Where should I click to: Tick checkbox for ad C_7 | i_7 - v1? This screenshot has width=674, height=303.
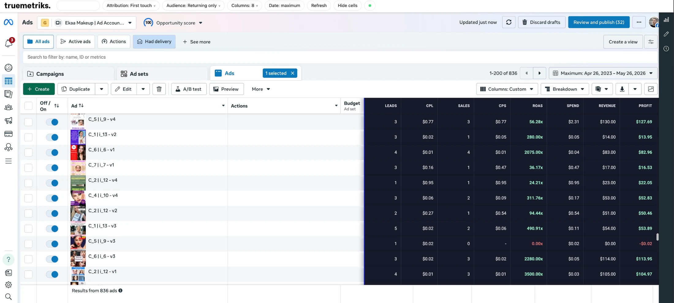28,168
